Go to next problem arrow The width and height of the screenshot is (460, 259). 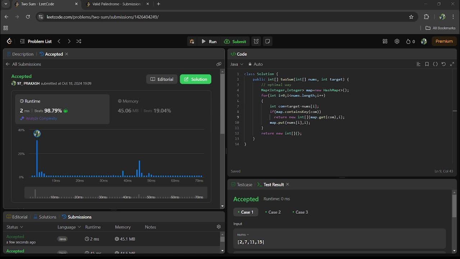[69, 41]
